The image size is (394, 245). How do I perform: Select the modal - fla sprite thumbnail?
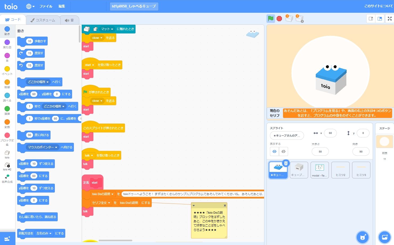pyautogui.click(x=320, y=170)
